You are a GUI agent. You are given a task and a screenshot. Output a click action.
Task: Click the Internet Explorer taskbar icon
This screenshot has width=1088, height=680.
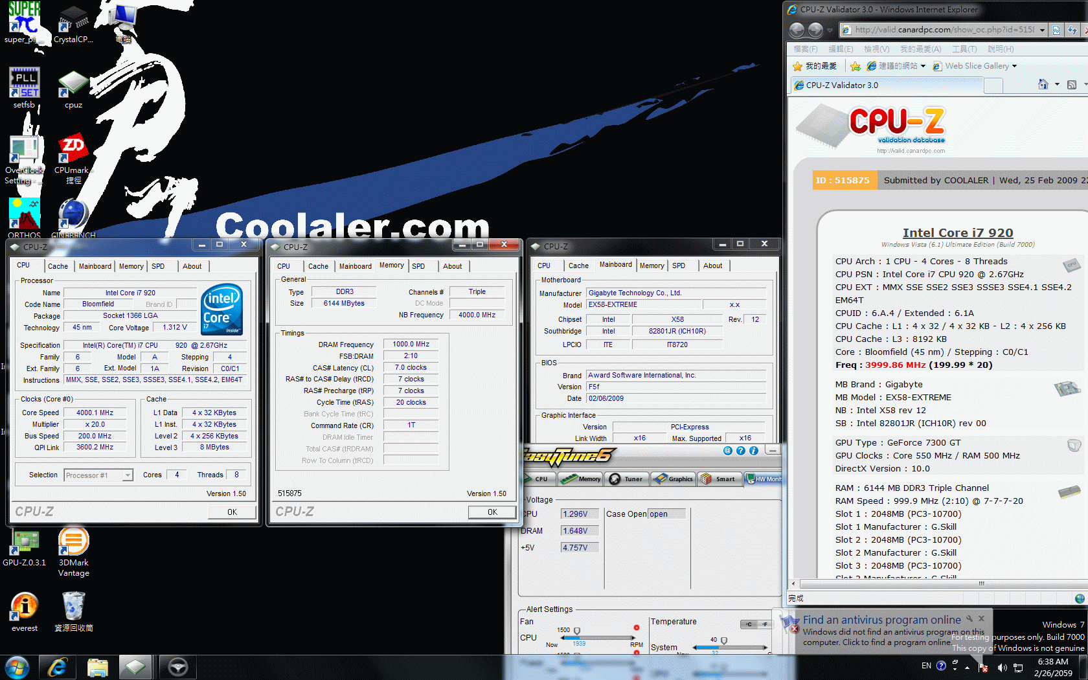(58, 667)
